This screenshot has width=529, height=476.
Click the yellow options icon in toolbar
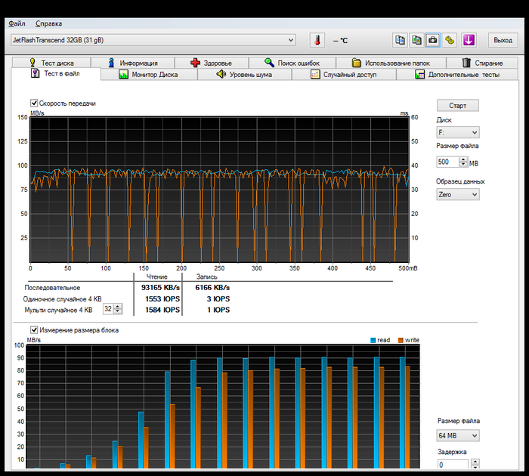click(x=450, y=40)
